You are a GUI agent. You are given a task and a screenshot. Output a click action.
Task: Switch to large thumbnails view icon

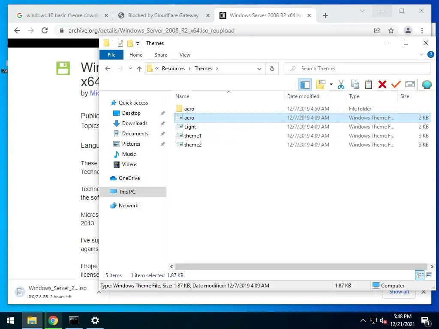point(429,275)
